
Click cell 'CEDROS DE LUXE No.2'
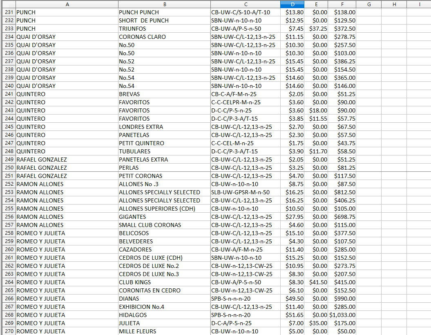click(164, 266)
